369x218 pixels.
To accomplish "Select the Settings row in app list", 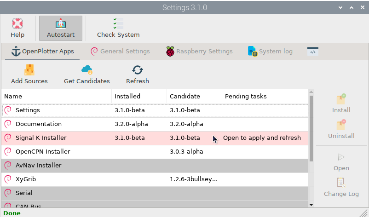I will click(155, 110).
